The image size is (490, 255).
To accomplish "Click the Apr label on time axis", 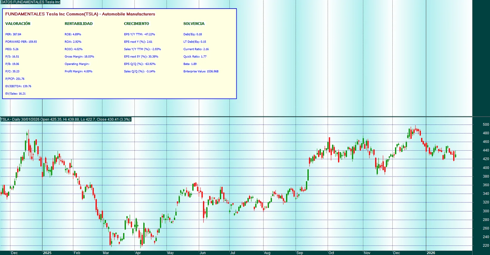I will 138,253.
